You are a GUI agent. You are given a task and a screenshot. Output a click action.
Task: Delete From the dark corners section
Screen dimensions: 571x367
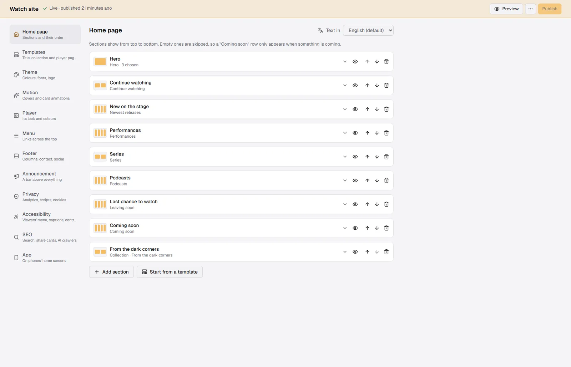coord(386,252)
